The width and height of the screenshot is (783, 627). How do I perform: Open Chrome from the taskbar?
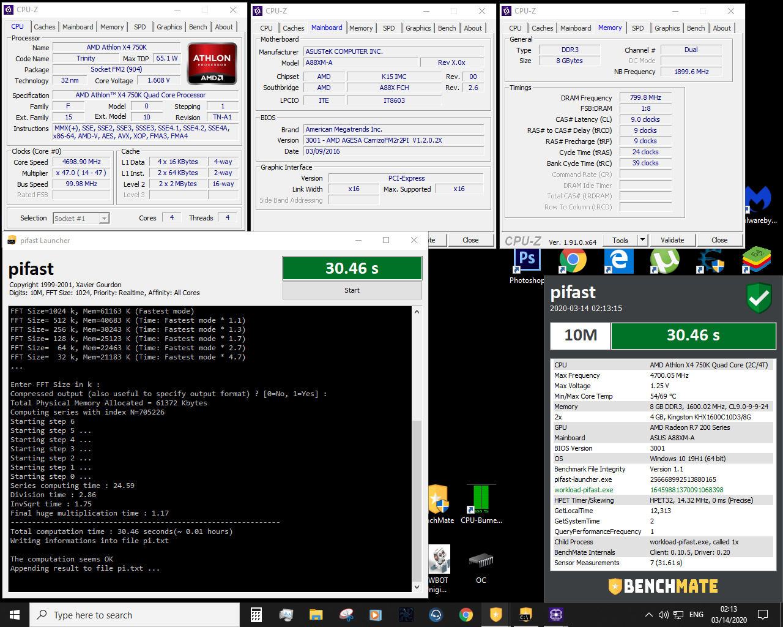(466, 615)
